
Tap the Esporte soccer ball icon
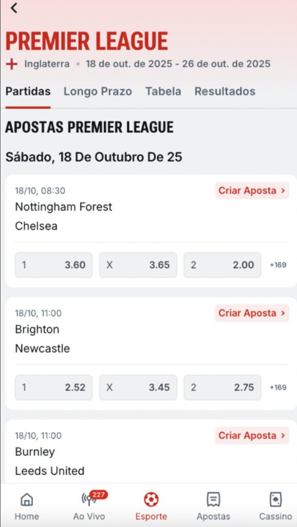(150, 499)
